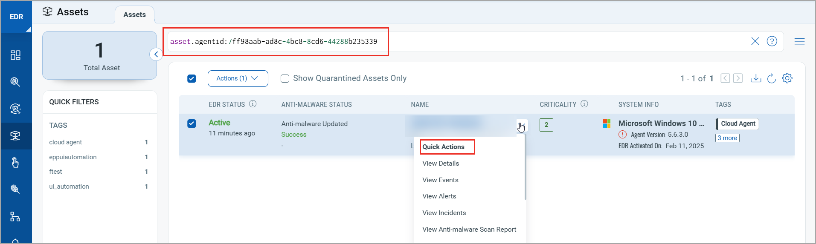Choose View Anti-malware Scan Report
Viewport: 816px width, 244px height.
pos(469,230)
